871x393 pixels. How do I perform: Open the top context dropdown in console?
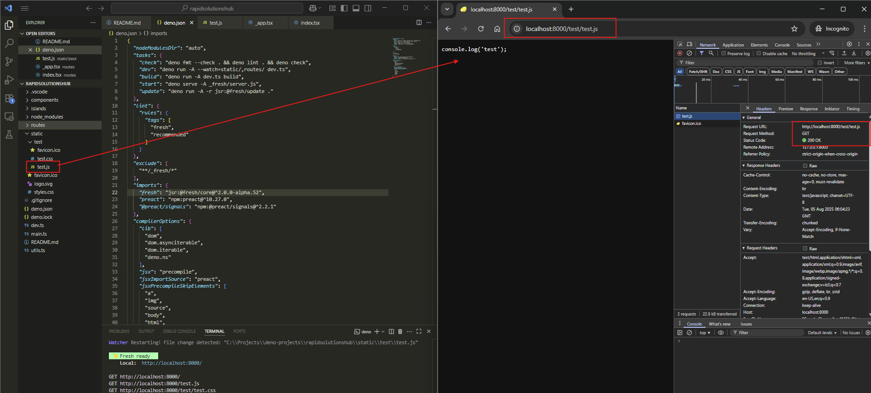pyautogui.click(x=705, y=333)
